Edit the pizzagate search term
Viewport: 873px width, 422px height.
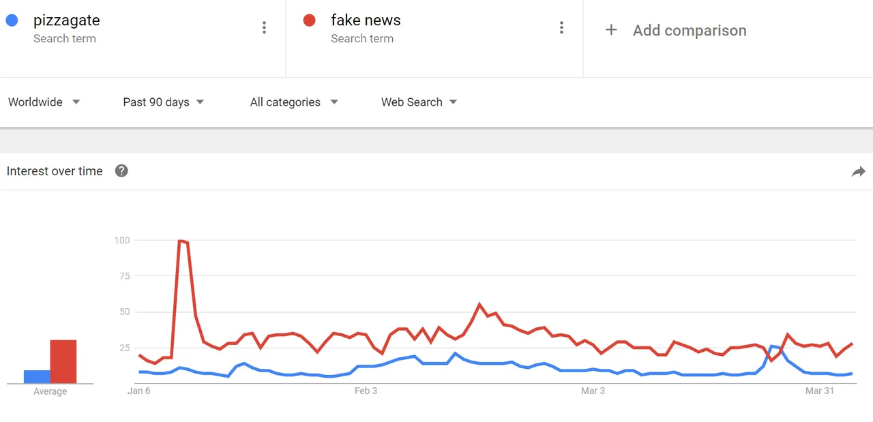(67, 20)
